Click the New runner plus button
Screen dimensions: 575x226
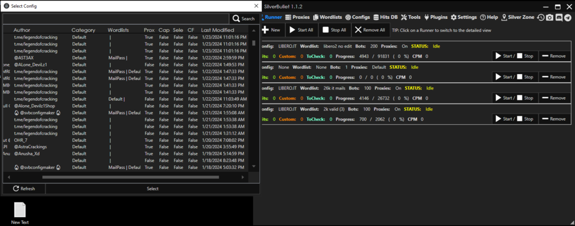pyautogui.click(x=272, y=30)
